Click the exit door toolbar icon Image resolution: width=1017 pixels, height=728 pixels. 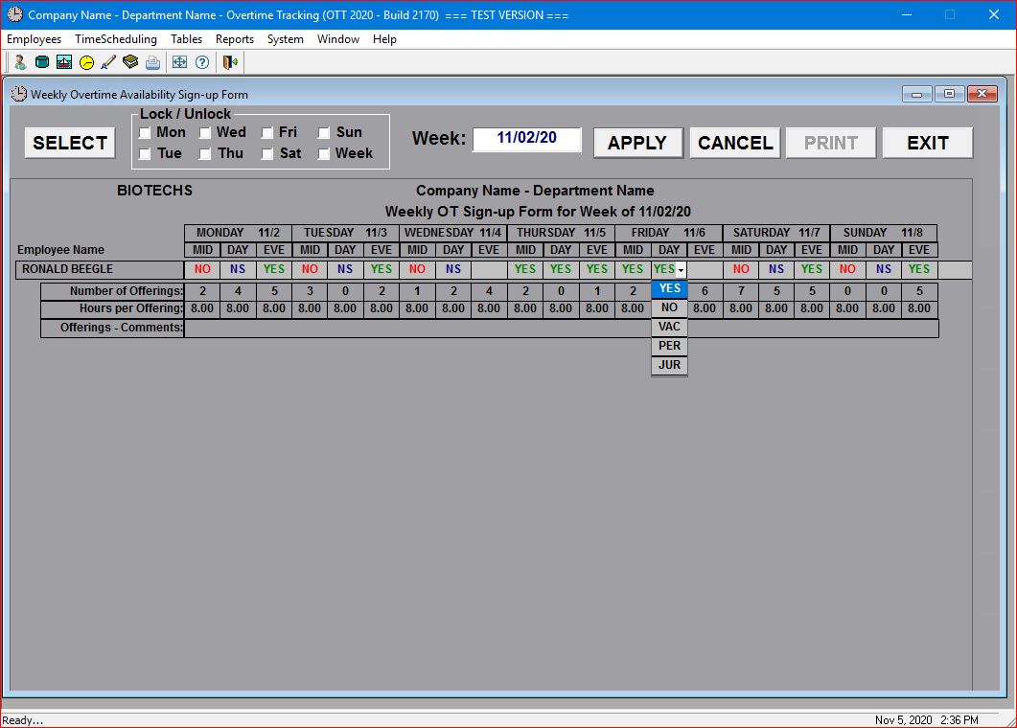pos(230,62)
